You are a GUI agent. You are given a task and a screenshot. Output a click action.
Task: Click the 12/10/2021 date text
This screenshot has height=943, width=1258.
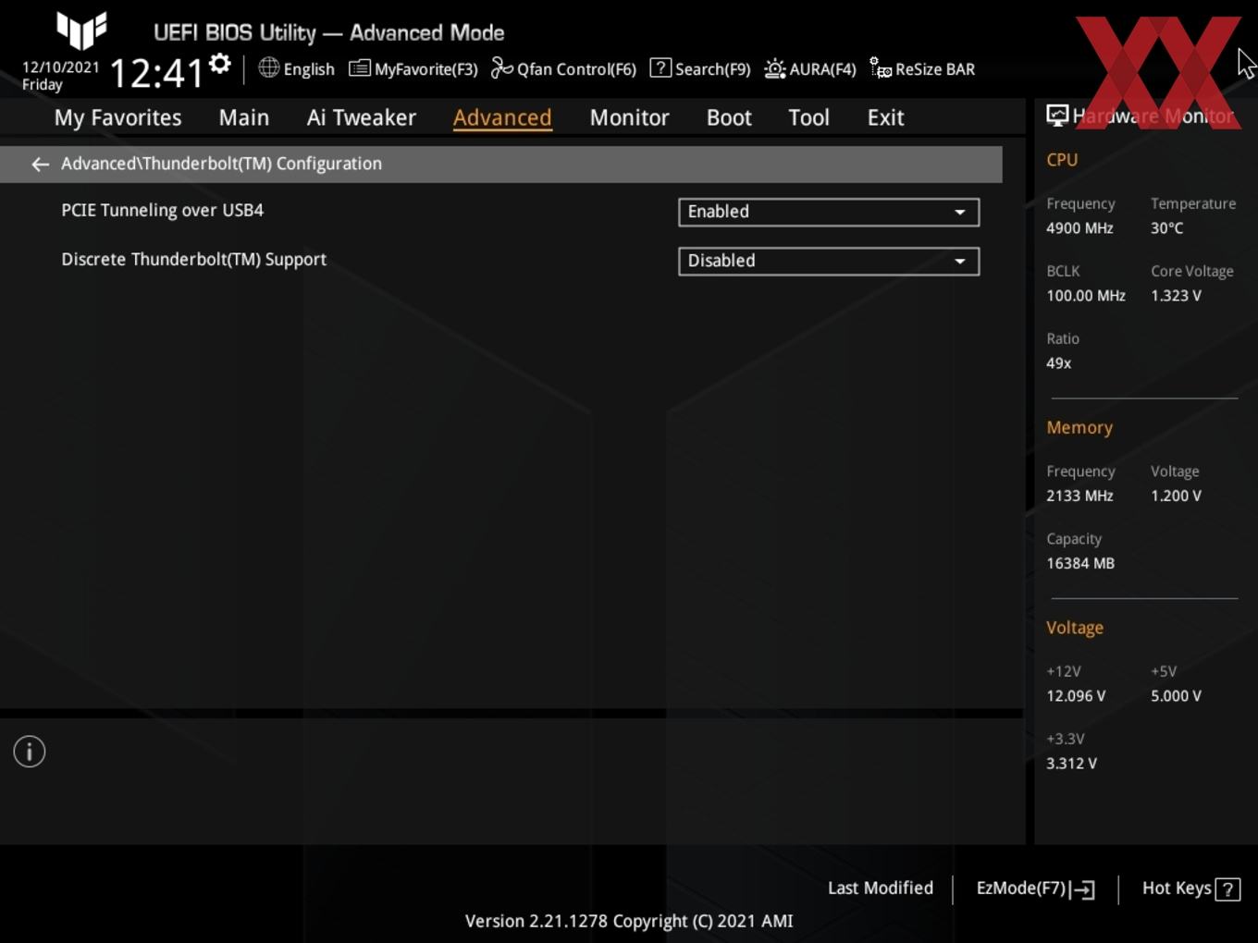[x=60, y=67]
